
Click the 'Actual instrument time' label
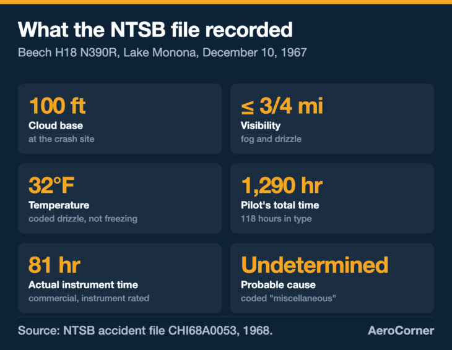pyautogui.click(x=84, y=284)
